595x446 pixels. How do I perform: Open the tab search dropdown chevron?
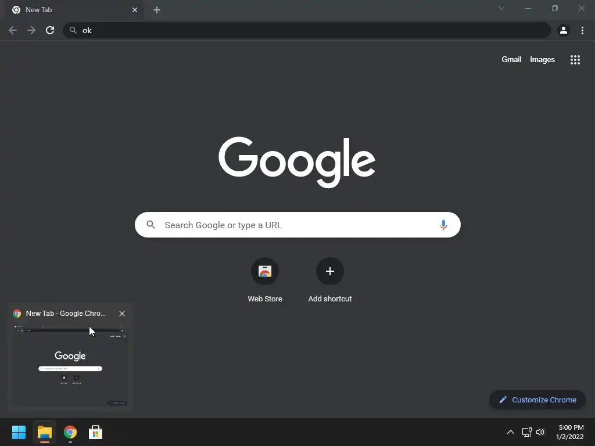(501, 8)
